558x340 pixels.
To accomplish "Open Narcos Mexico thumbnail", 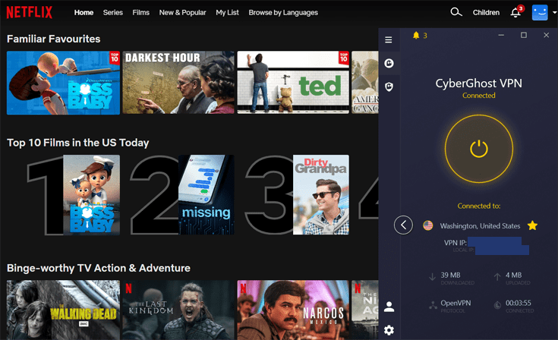I will (293, 310).
